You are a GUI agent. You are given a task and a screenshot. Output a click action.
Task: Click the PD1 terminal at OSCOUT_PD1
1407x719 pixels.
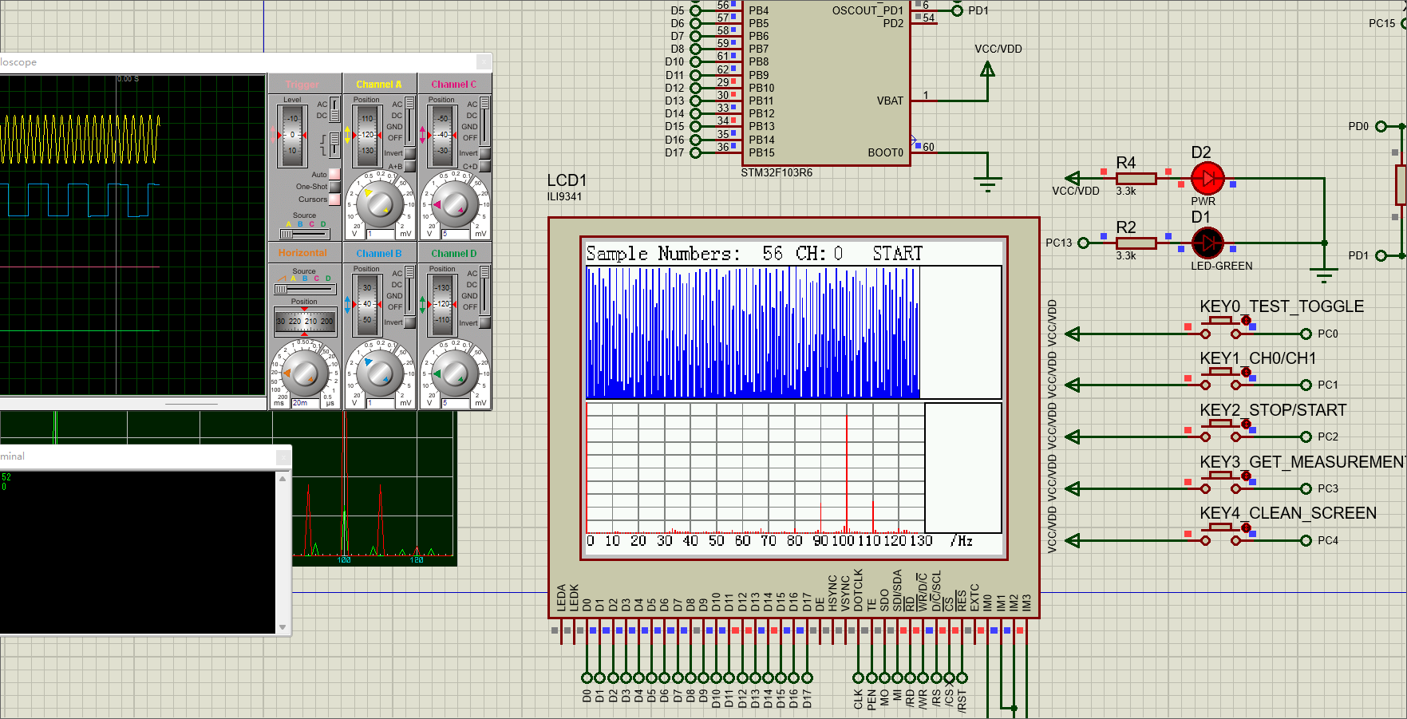coord(957,10)
